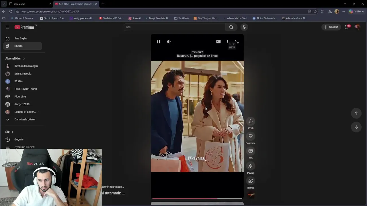Screen dimensions: 367x206
Task: Open YouTube MP3 Dön... bookmark
Action: click(112, 18)
